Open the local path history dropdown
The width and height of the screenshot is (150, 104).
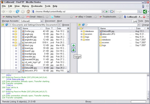(x=59, y=25)
